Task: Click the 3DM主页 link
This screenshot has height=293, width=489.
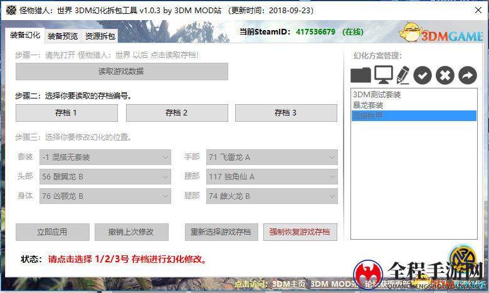Action: 288,284
